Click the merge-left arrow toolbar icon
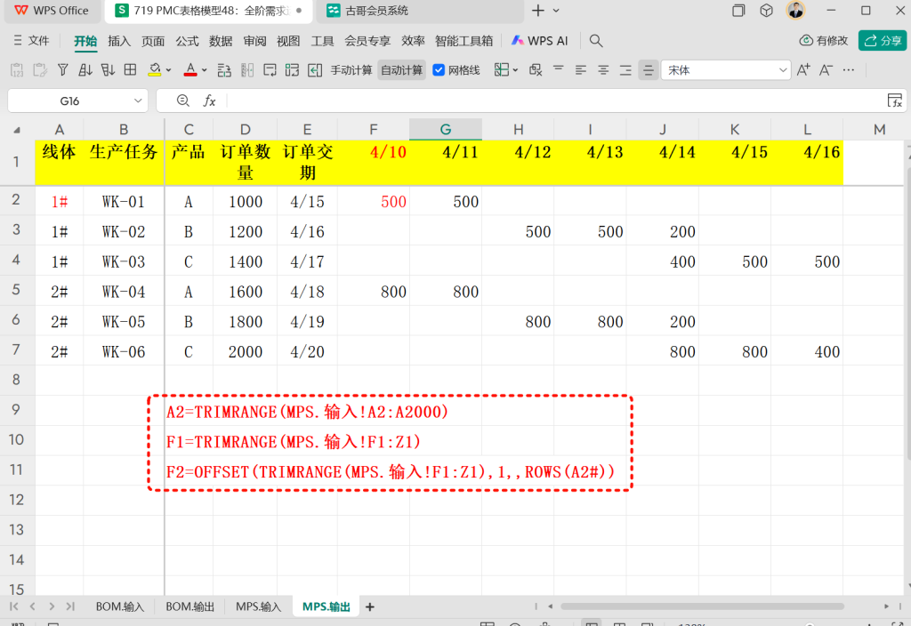 coord(315,70)
